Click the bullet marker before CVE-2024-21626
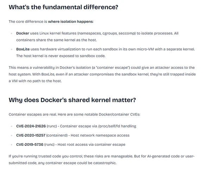Screen dimensions: 211x170 11,126
